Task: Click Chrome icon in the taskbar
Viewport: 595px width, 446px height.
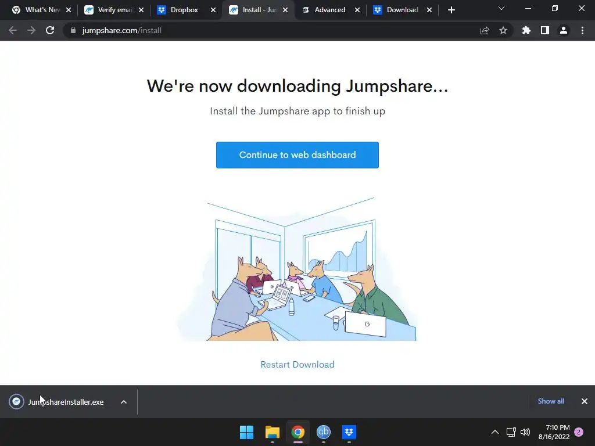Action: tap(298, 432)
